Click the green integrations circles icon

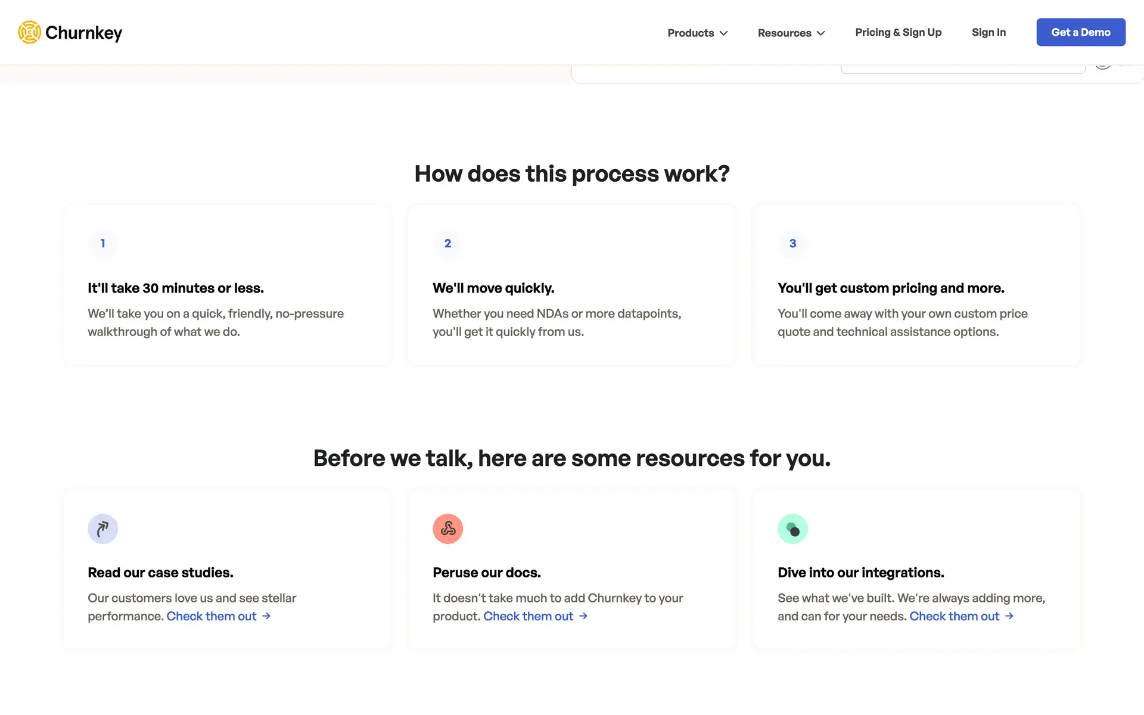tap(792, 529)
